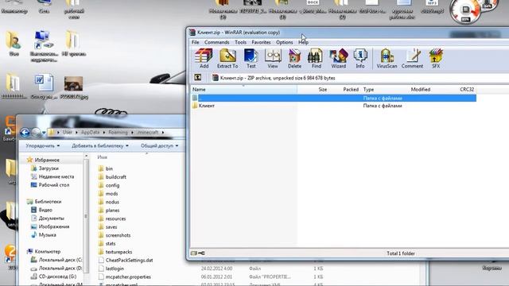Viewport: 509px width, 286px height.
Task: Click Roaming in Explorer address path
Action: point(118,133)
